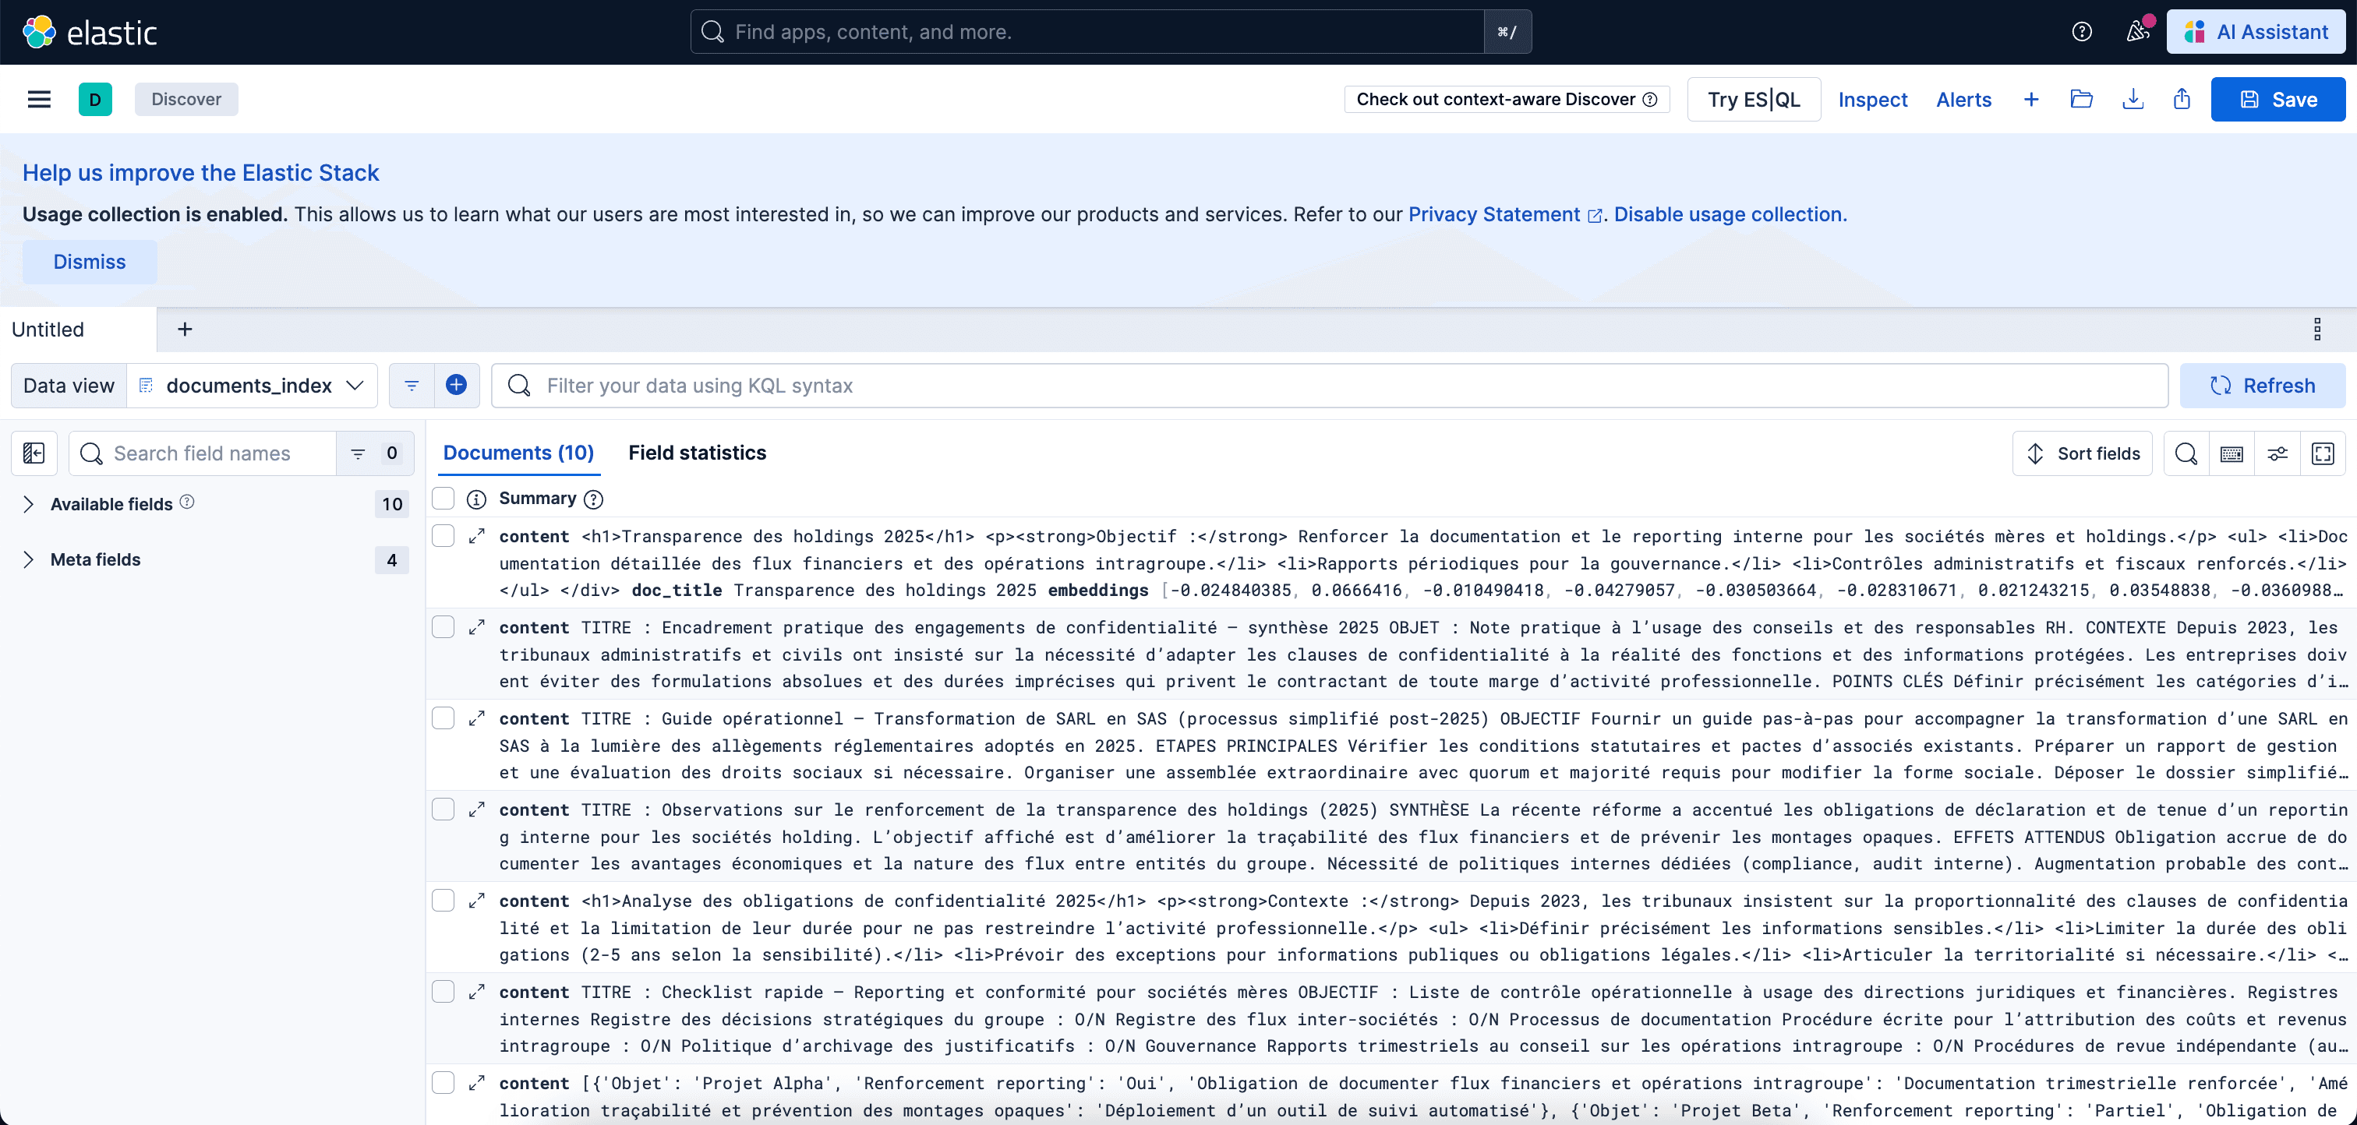Click the Discover breadcrumb
This screenshot has height=1125, width=2357.
pos(186,99)
